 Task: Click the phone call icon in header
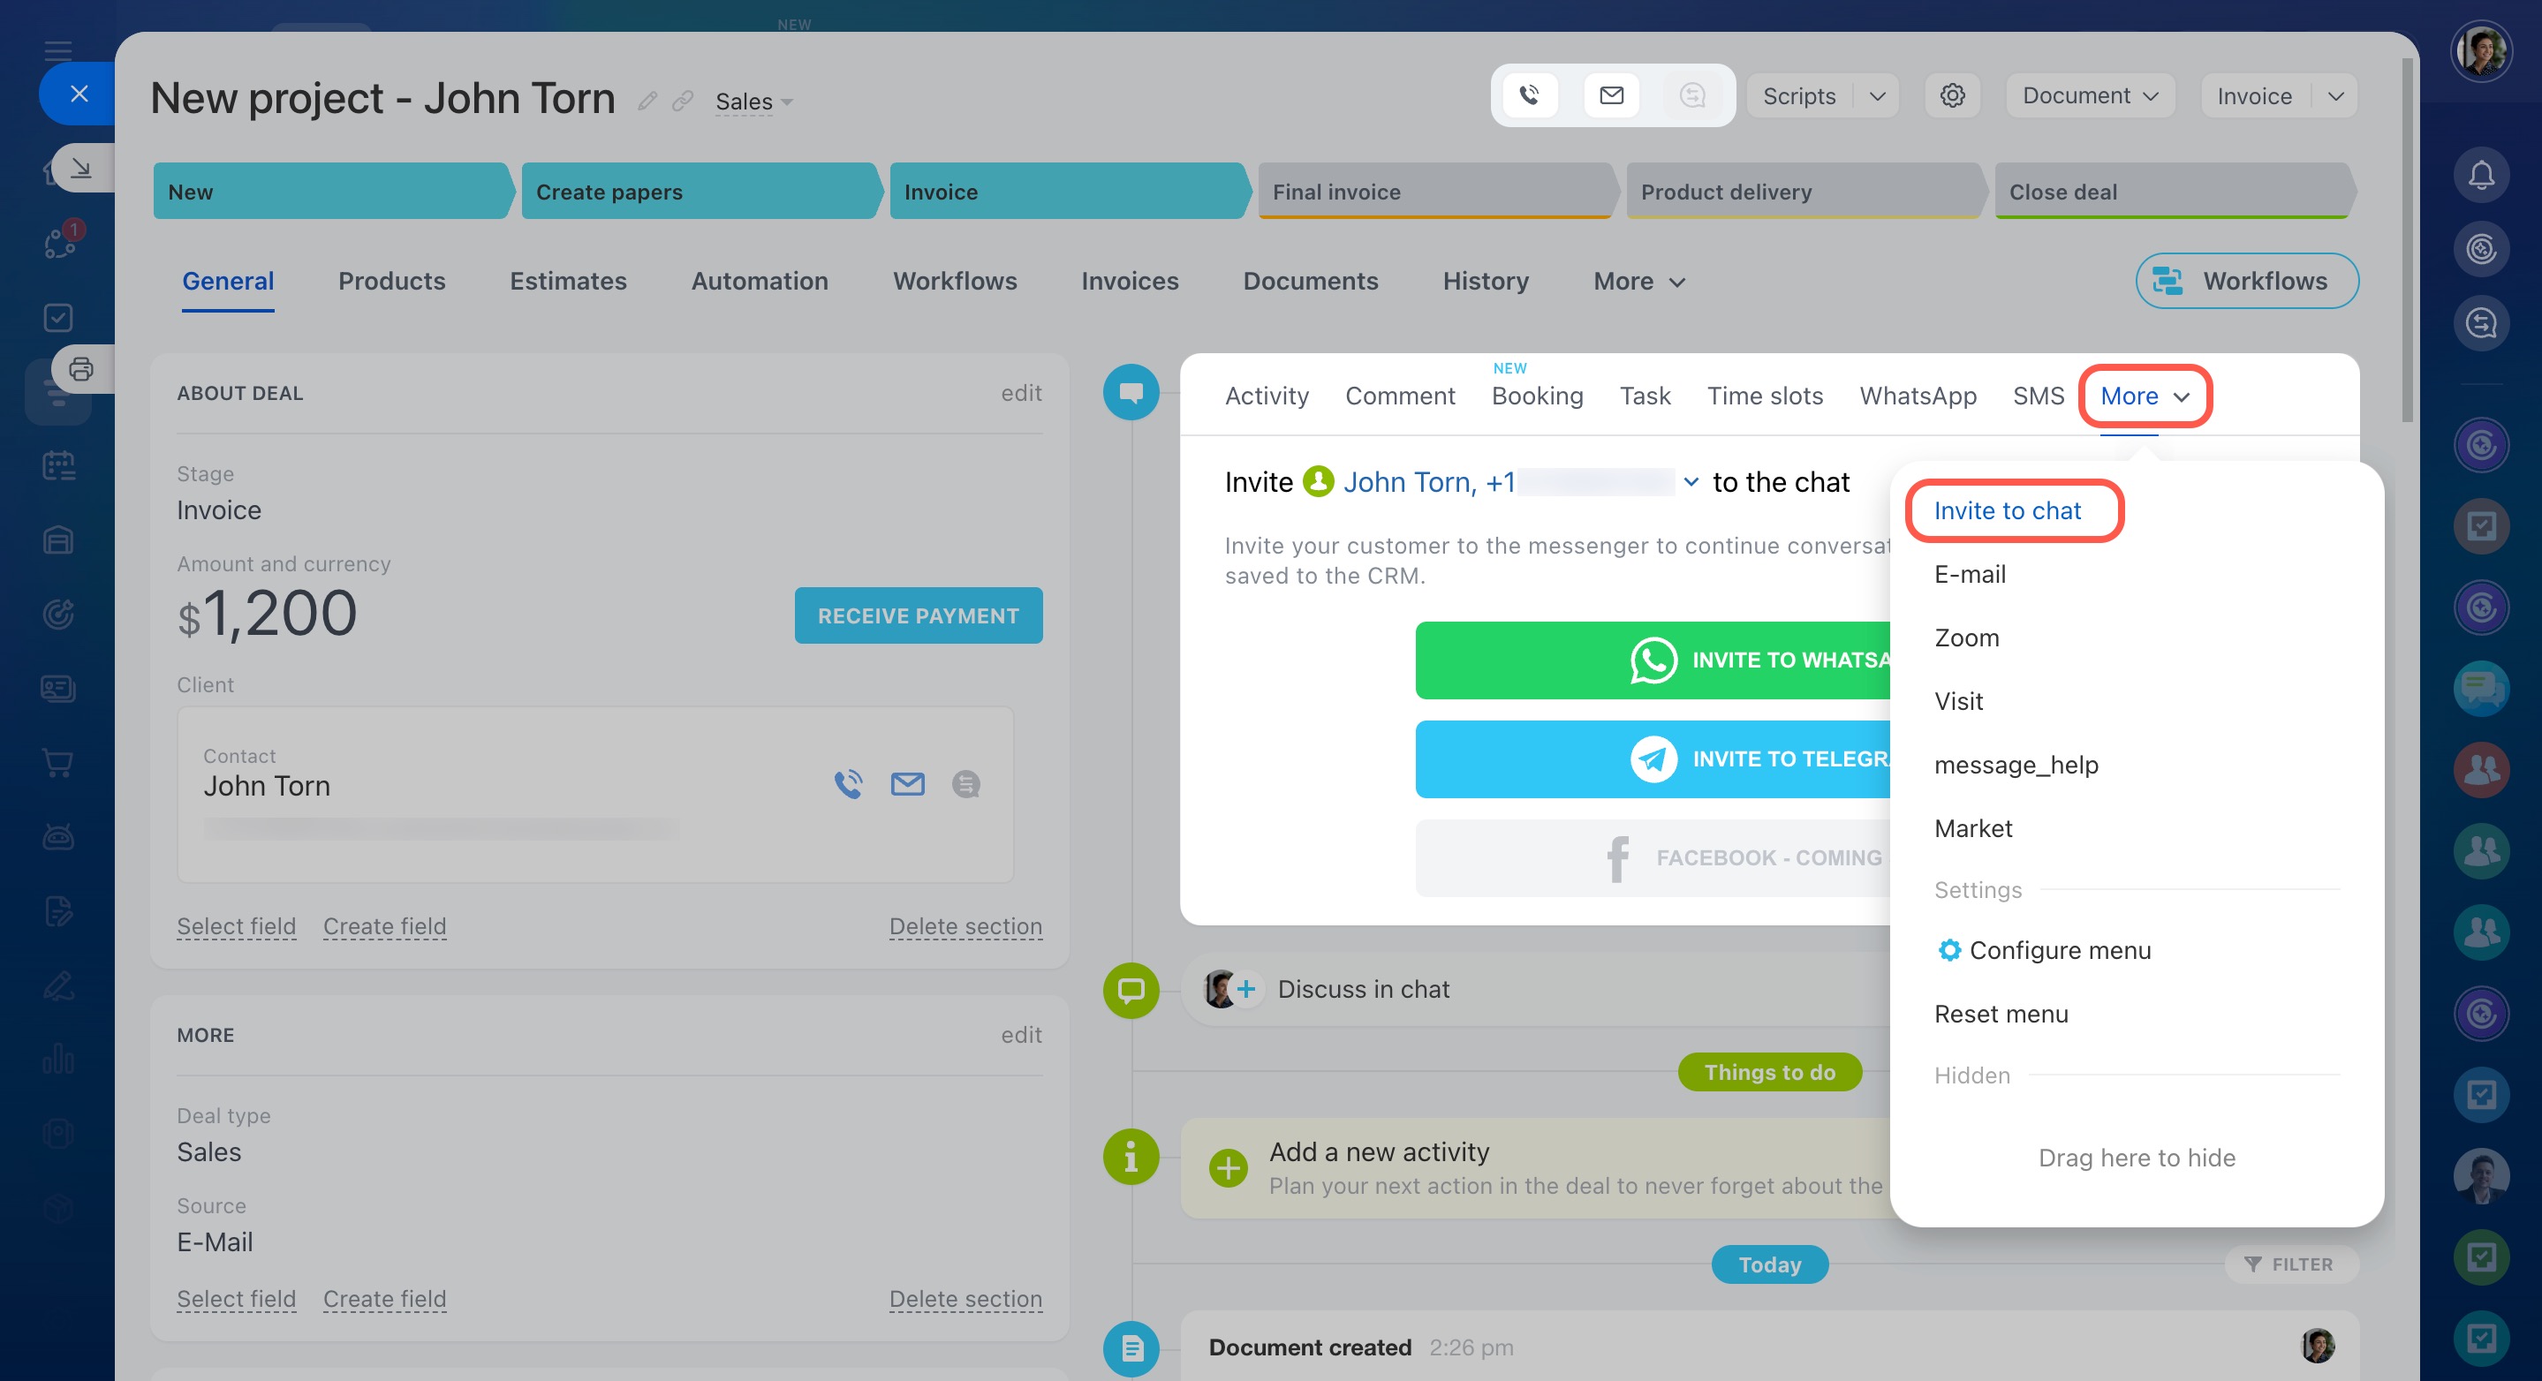[1529, 95]
